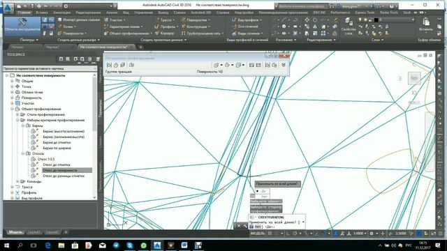Toggle the layer lightbulb on/off icon

[360, 20]
